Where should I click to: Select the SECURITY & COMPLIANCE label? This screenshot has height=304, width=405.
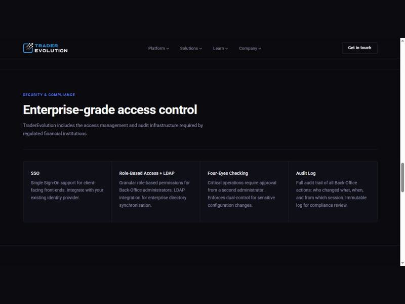point(49,95)
